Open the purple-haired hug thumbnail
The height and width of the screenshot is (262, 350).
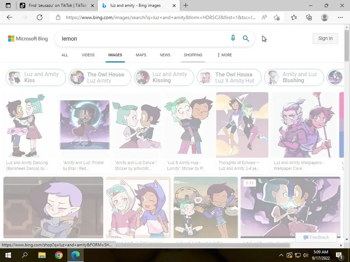coord(53,207)
